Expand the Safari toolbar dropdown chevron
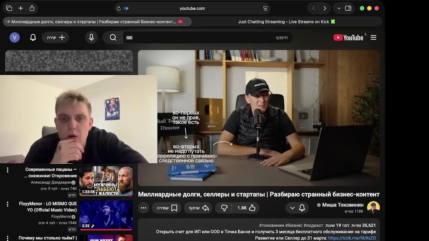 [x=339, y=8]
